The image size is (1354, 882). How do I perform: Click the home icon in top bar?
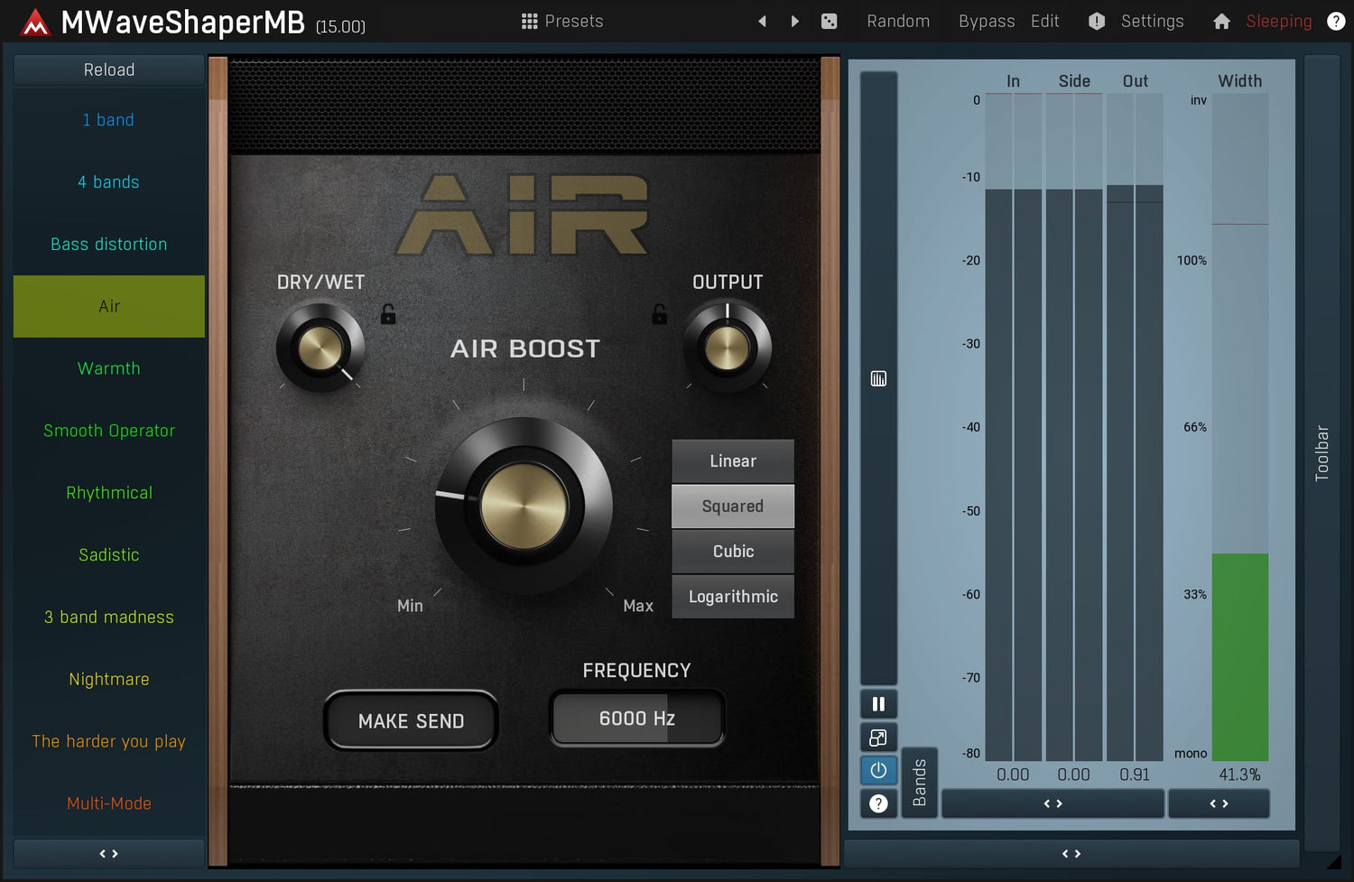pos(1221,21)
